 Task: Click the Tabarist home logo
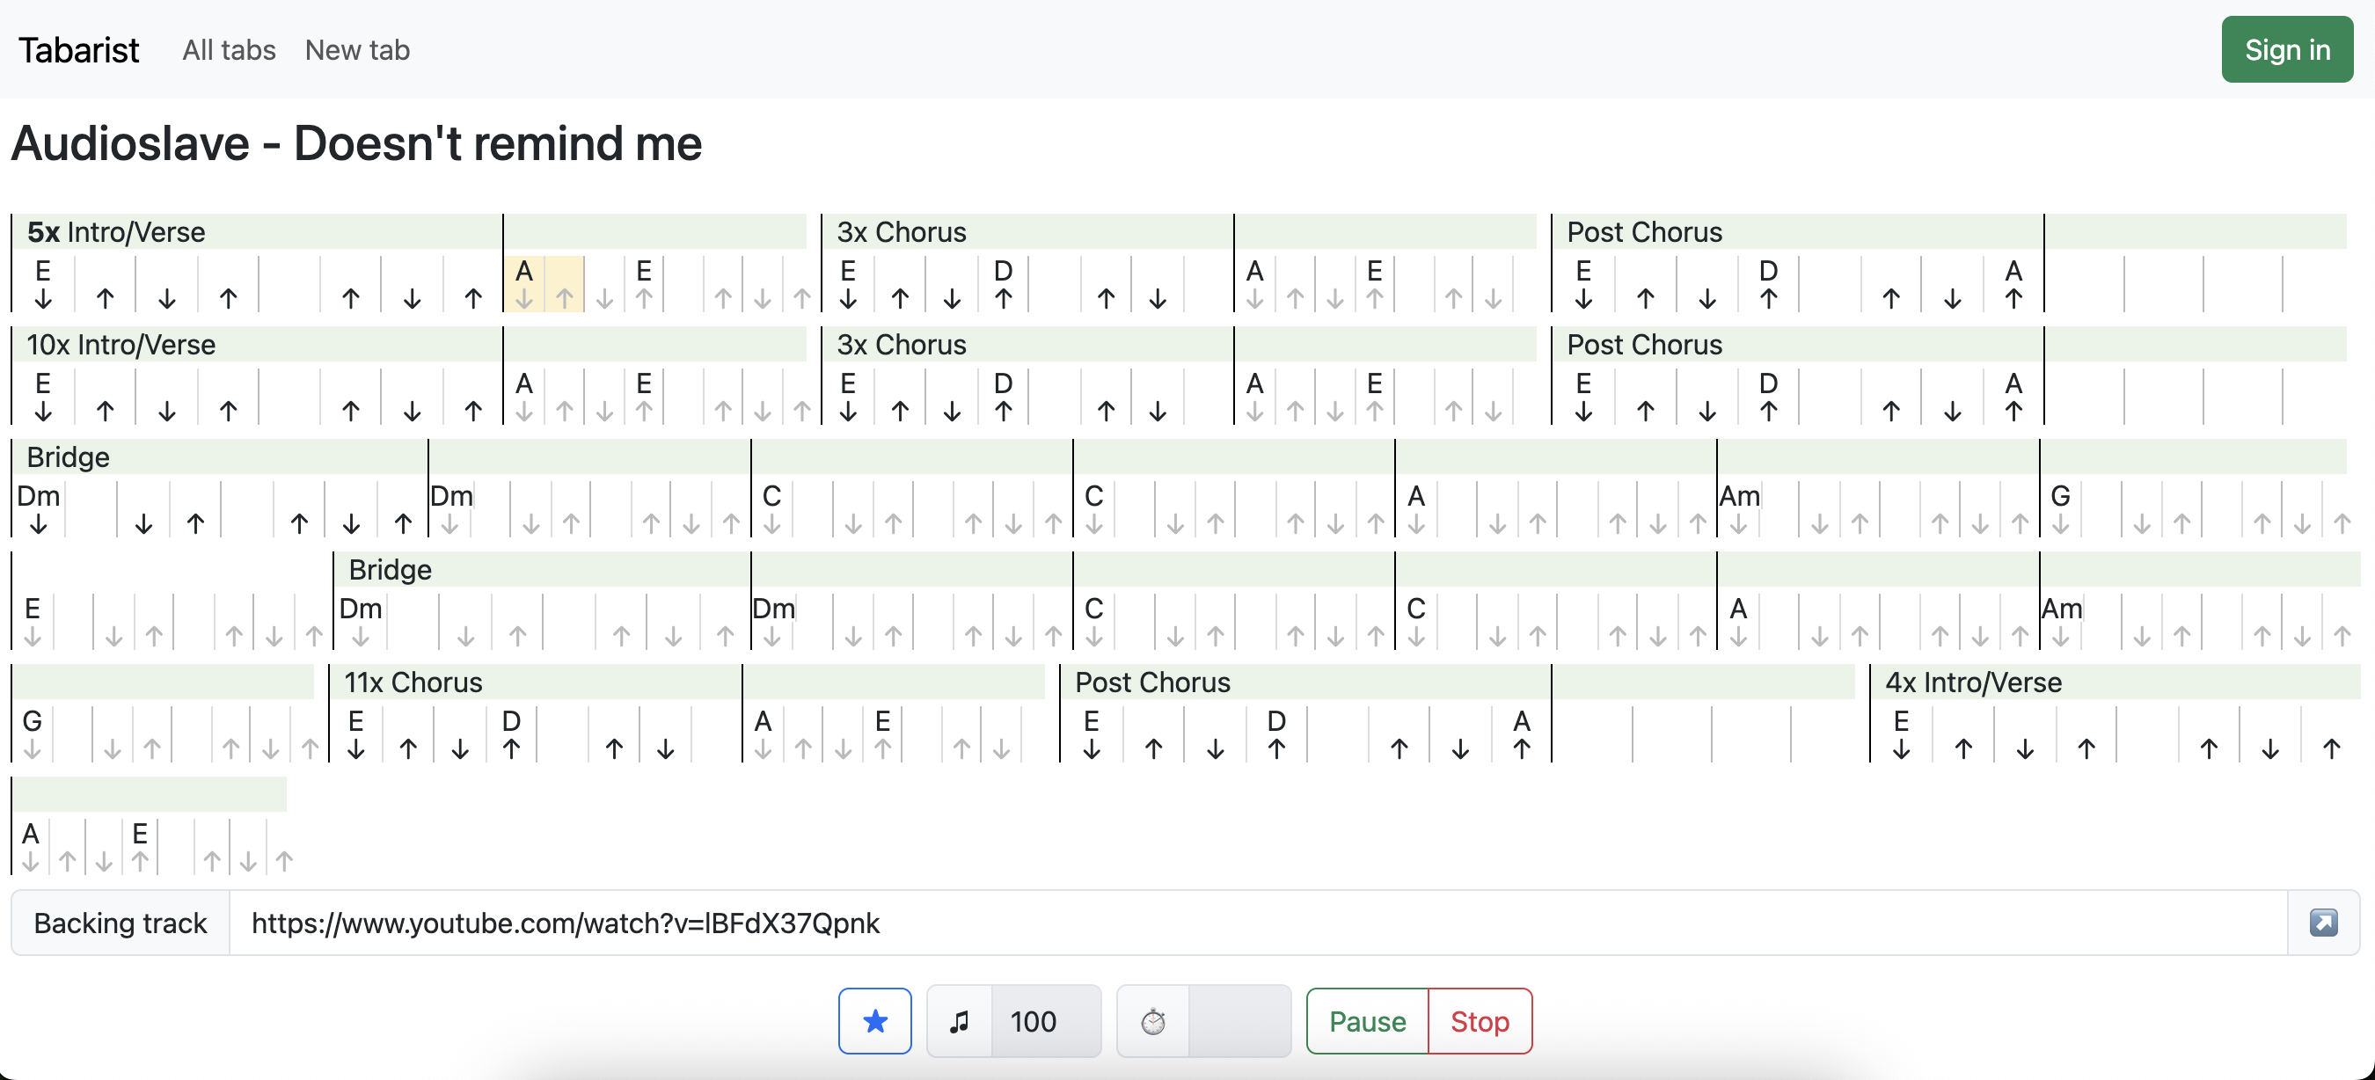[x=78, y=50]
